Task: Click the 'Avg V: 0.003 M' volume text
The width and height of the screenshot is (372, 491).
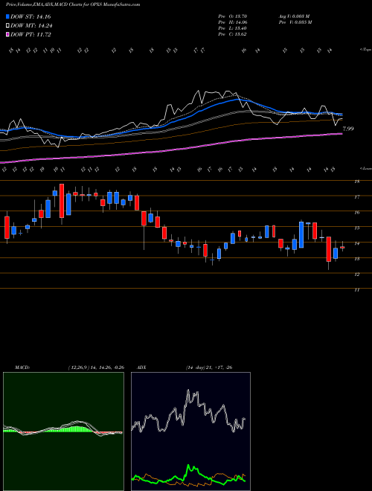Action: tap(295, 16)
